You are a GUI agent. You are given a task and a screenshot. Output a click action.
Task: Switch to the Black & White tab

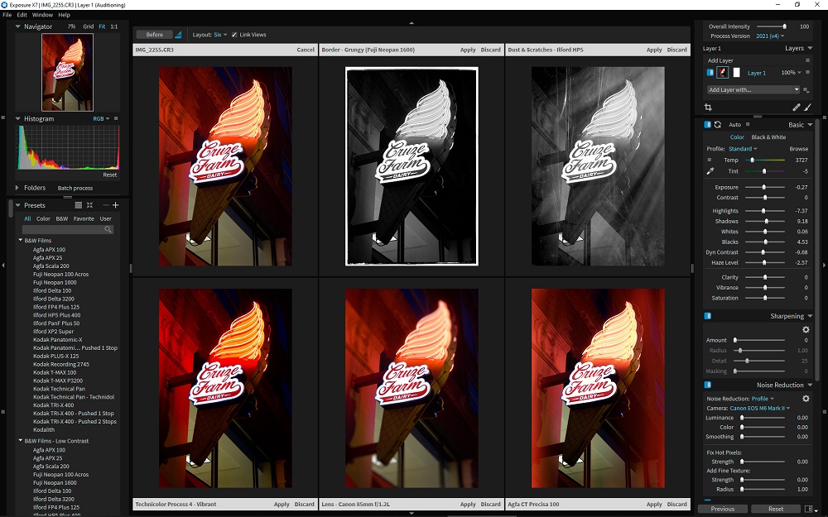[767, 136]
